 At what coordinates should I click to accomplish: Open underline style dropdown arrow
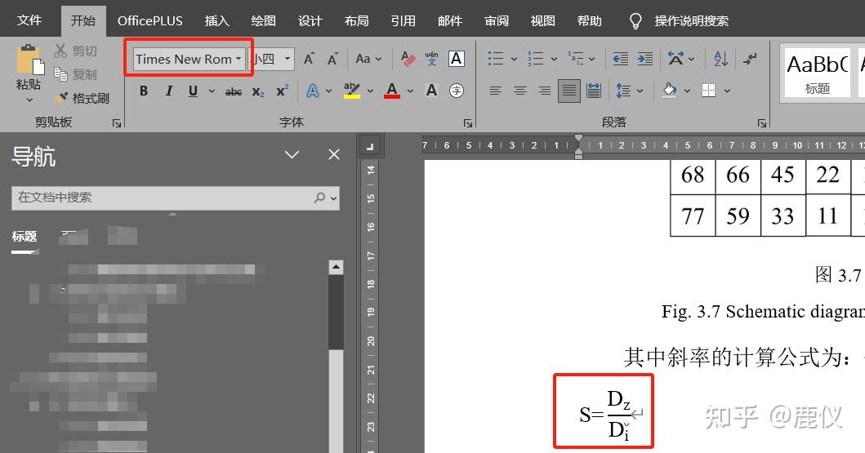212,91
